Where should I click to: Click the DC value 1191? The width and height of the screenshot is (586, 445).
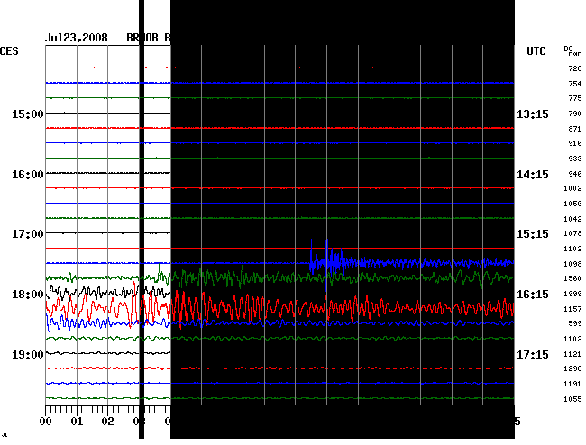pyautogui.click(x=572, y=384)
